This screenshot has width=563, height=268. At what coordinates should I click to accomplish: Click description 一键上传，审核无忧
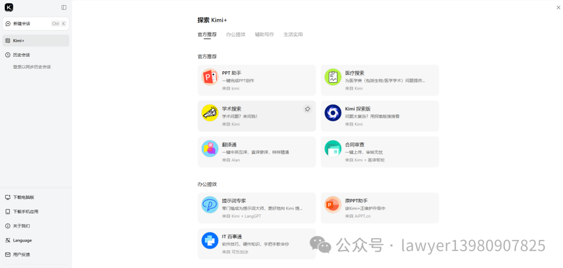[x=364, y=152]
